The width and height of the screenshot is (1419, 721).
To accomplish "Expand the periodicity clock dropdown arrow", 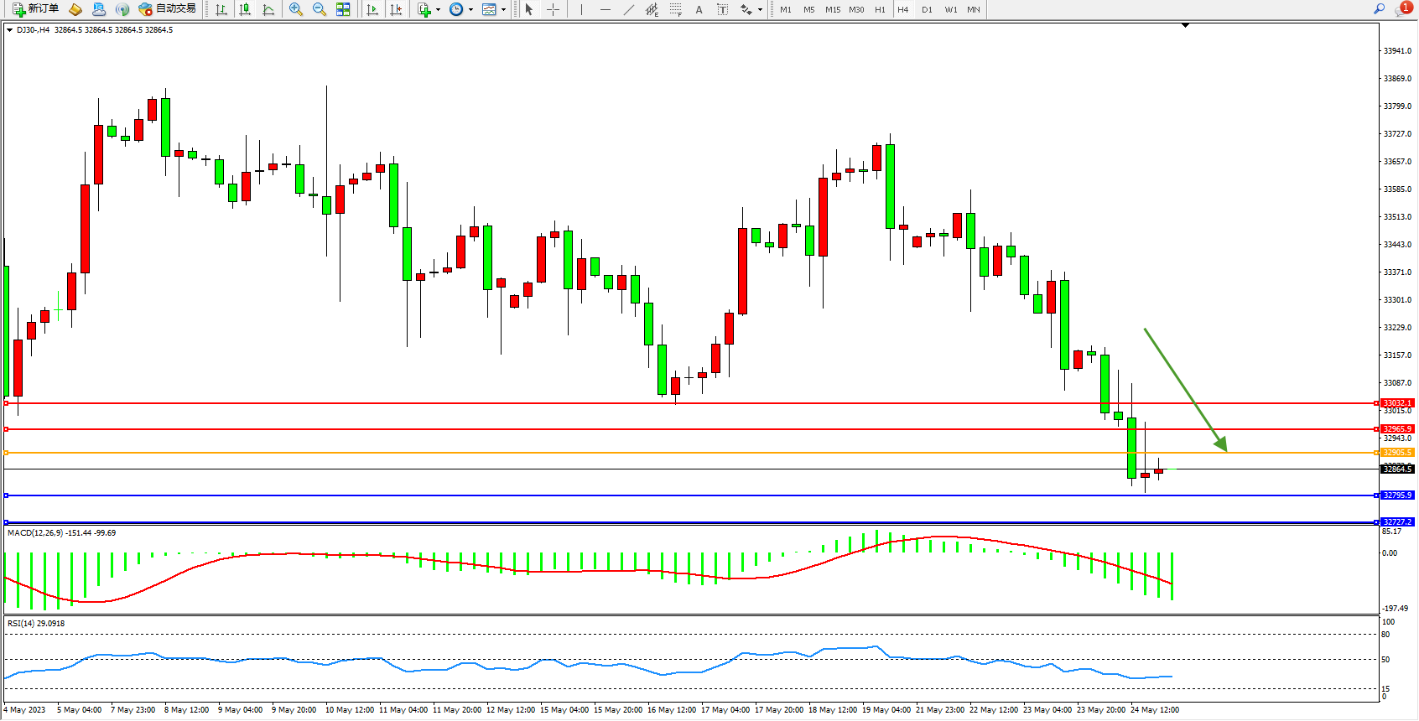I will coord(470,10).
